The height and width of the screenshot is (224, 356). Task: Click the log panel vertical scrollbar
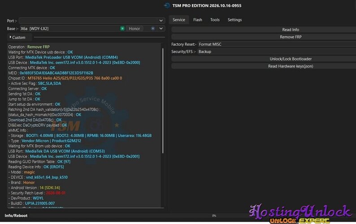click(x=163, y=100)
